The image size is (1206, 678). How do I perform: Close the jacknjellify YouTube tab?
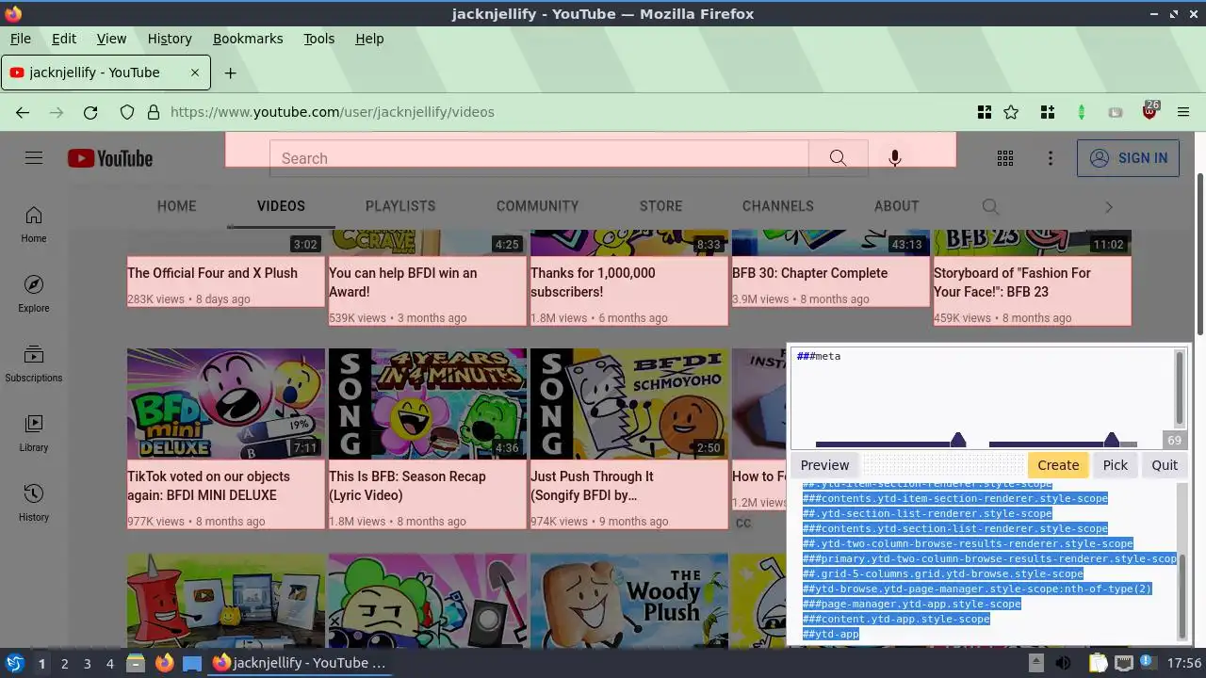[x=195, y=73]
